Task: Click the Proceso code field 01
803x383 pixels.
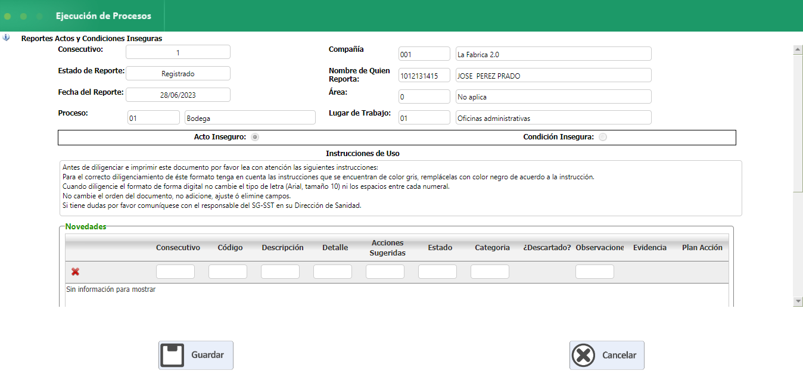Action: 154,117
